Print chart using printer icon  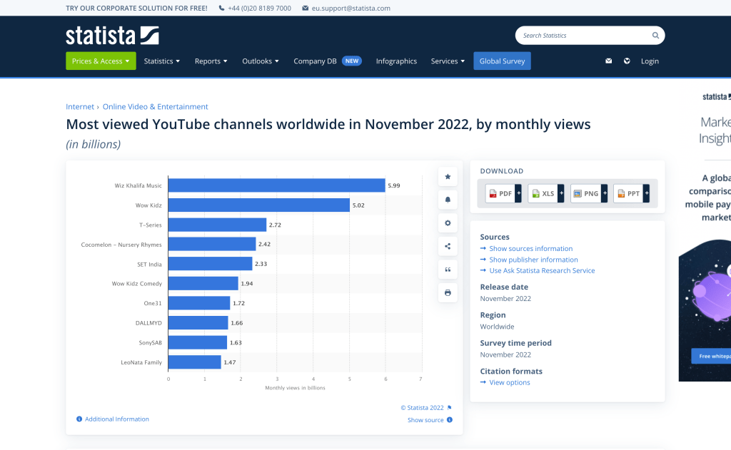click(448, 293)
